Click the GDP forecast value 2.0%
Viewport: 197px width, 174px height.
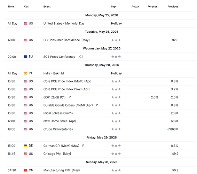155,97
